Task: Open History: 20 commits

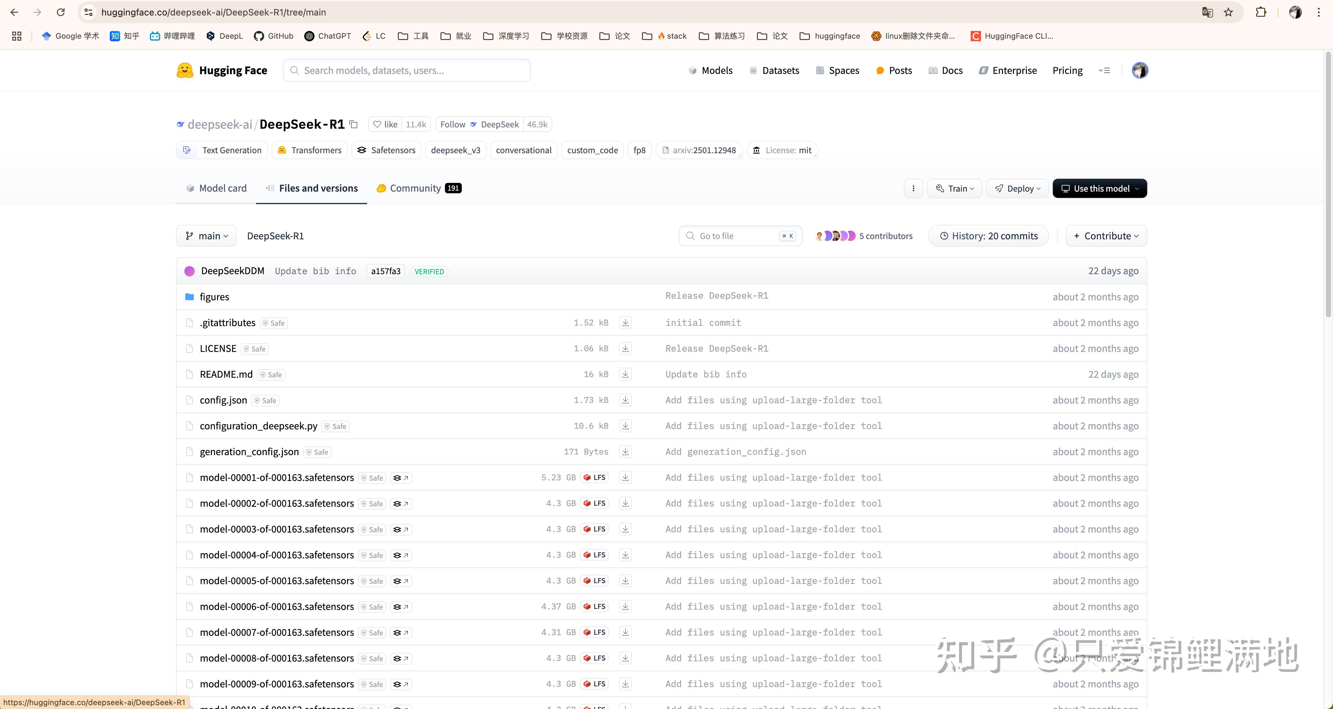Action: point(987,236)
